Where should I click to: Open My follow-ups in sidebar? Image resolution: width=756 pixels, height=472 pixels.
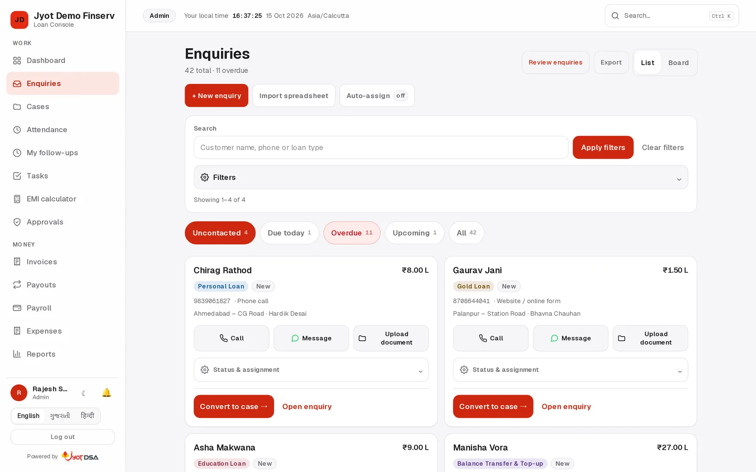tap(63, 153)
